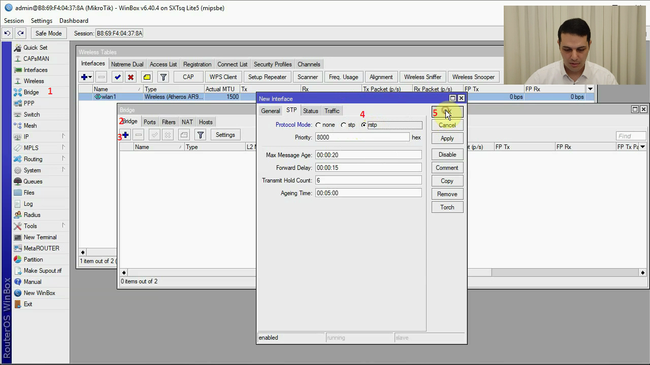
Task: Switch to Status tab in New Interface
Action: 310,111
